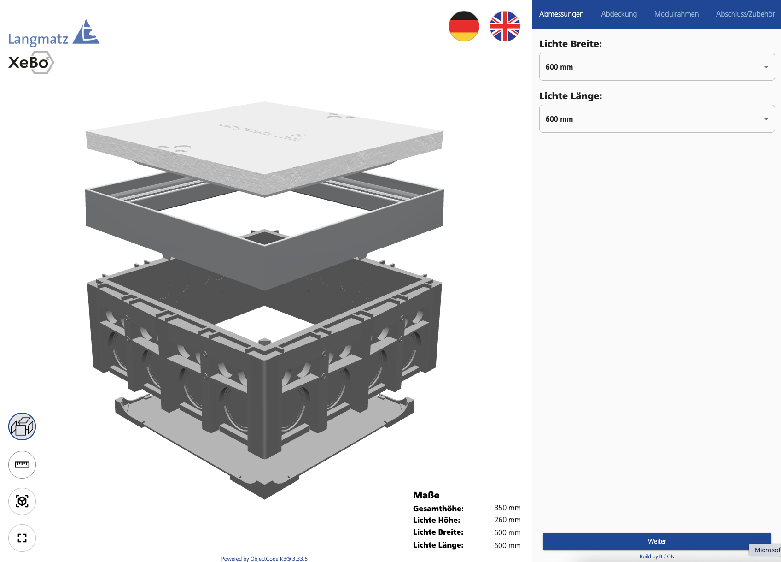Switch to the Abdeckung tab

tap(619, 14)
